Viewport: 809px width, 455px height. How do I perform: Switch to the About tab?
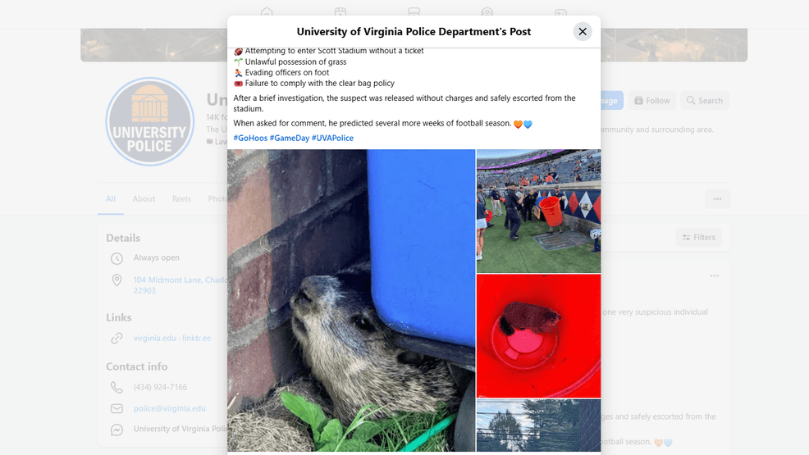(144, 199)
